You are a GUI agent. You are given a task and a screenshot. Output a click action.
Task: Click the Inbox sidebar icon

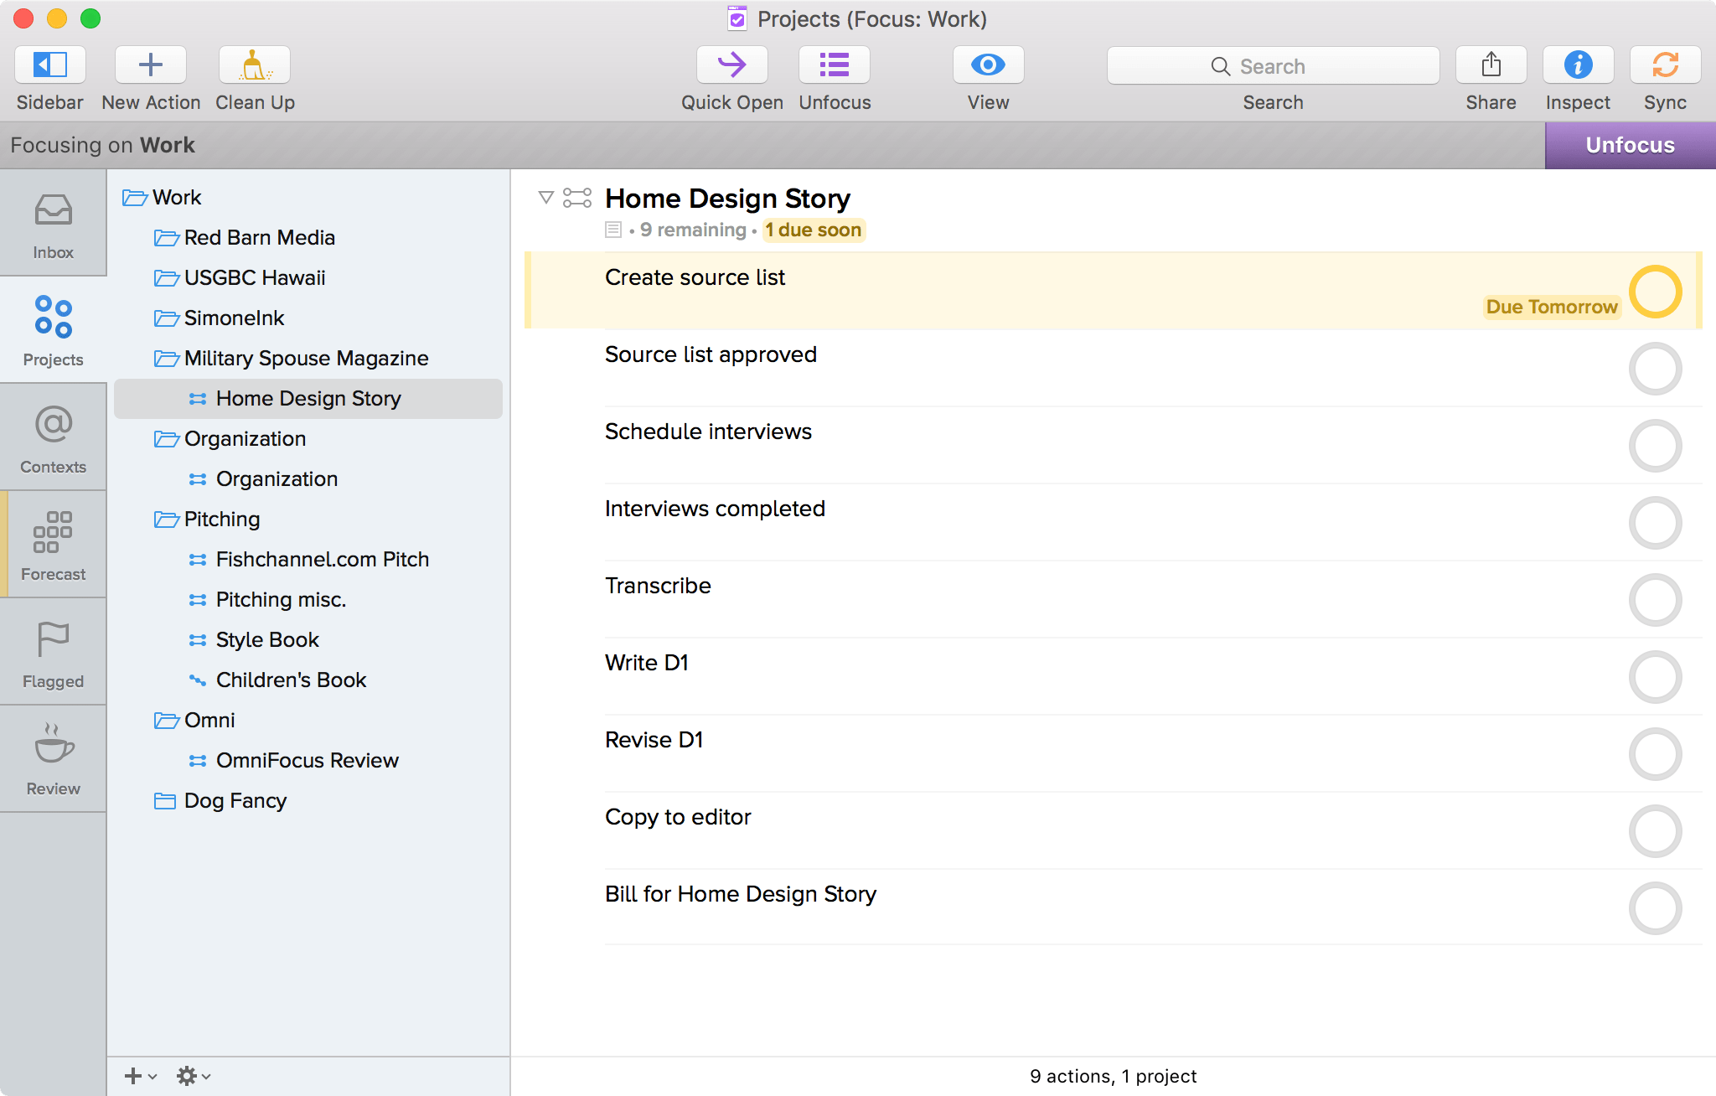(53, 224)
